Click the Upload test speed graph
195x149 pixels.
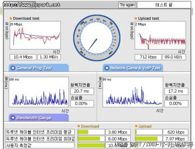coord(160,35)
